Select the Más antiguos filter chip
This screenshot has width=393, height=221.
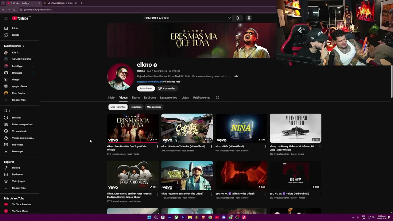[x=154, y=107]
